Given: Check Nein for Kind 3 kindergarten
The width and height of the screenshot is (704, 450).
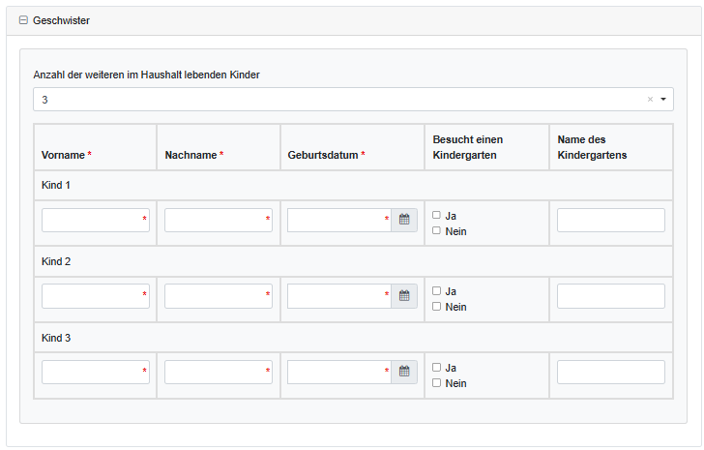Looking at the screenshot, I should pyautogui.click(x=437, y=382).
